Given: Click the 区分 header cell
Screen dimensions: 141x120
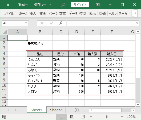Looking at the screenshot, I should (61, 54).
